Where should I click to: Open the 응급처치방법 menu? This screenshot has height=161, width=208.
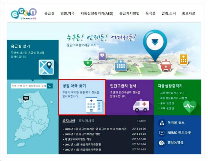[129, 13]
